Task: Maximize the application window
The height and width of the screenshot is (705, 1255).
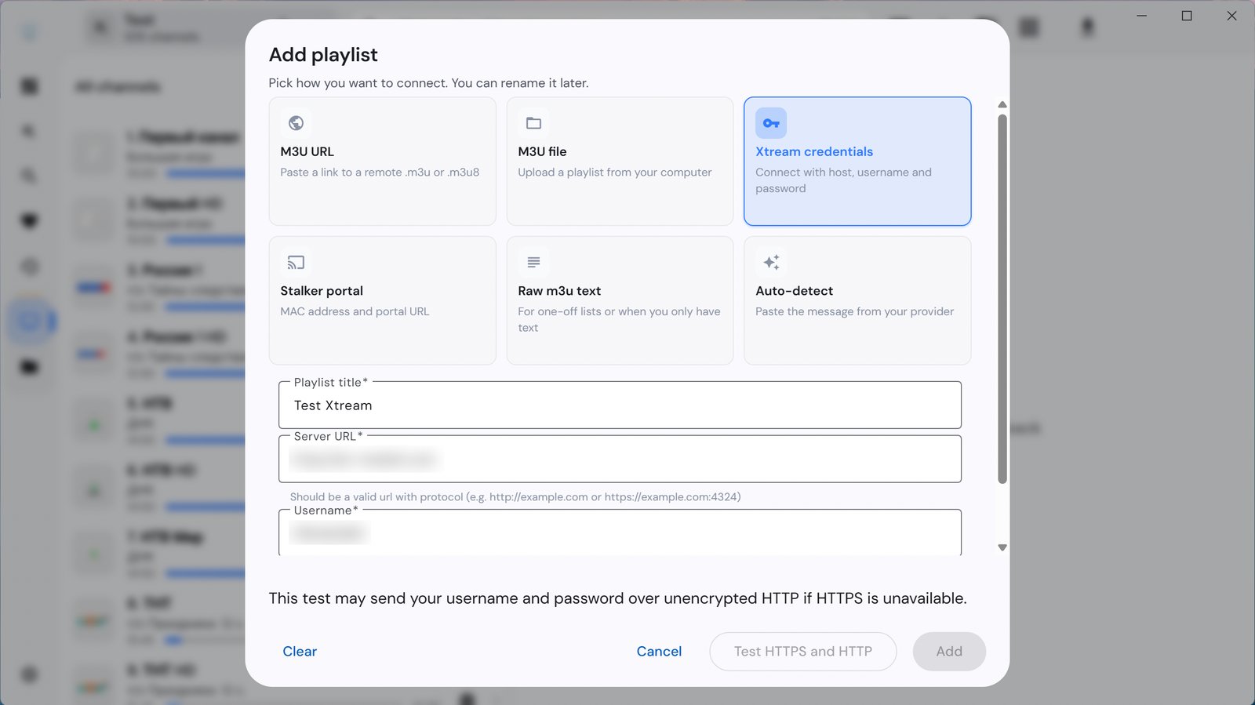Action: (1187, 16)
